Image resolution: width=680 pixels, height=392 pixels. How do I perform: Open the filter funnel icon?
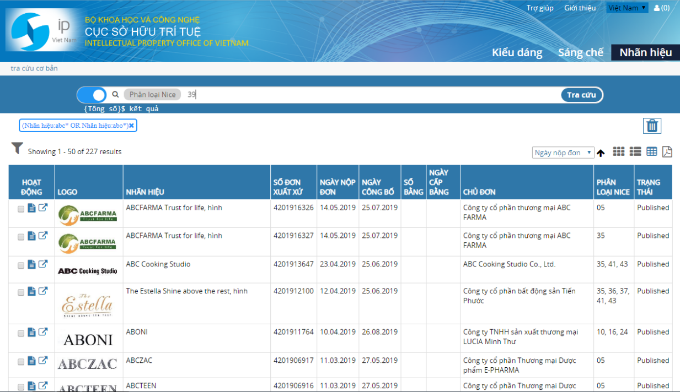point(17,148)
